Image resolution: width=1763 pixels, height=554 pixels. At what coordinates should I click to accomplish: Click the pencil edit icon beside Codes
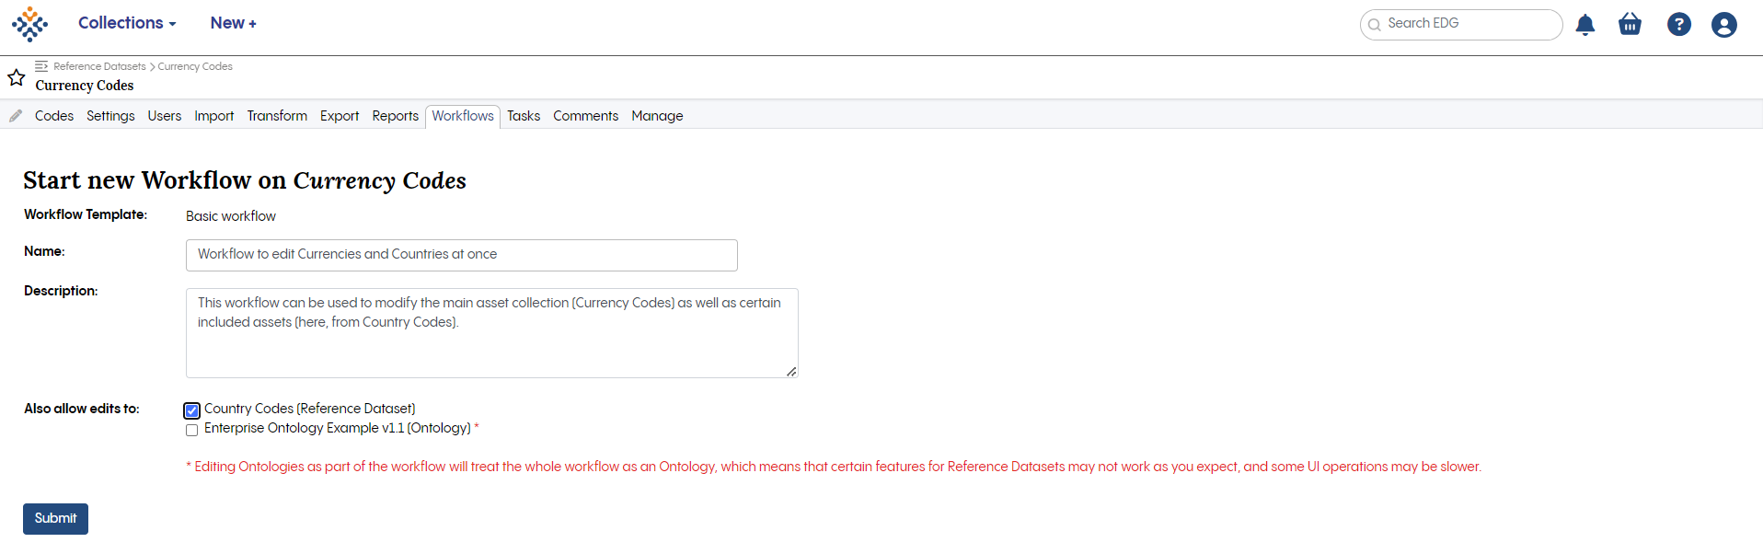[16, 116]
